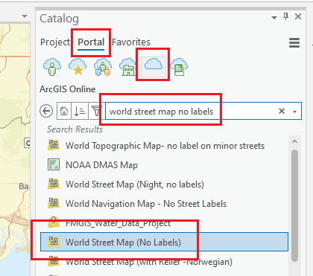Select World Street Map (No Labels) result
The width and height of the screenshot is (313, 276).
coord(164,242)
